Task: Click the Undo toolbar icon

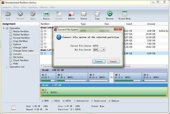Action: point(8,14)
